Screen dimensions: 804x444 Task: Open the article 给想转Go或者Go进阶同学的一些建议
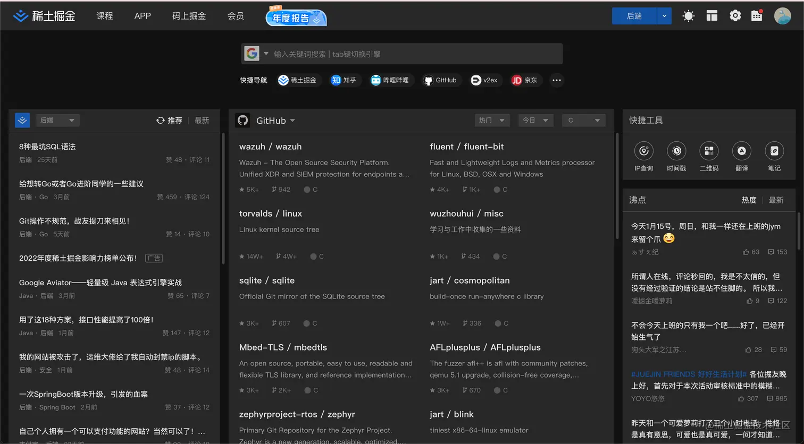coord(81,184)
